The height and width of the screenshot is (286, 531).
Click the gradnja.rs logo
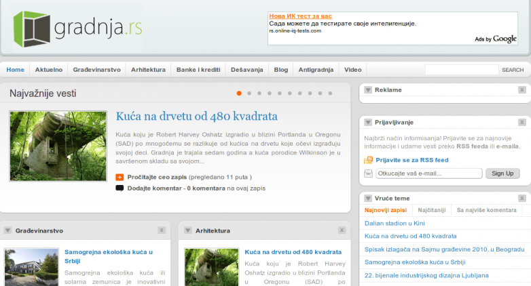coord(77,28)
